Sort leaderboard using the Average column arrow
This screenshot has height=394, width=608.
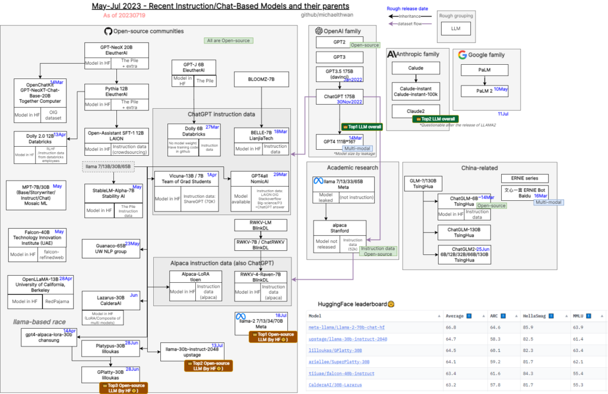(483, 316)
